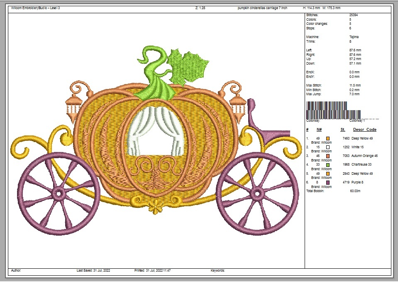The width and height of the screenshot is (398, 282).
Task: Select the stitch count '4719' for Purple
Action: (346, 183)
